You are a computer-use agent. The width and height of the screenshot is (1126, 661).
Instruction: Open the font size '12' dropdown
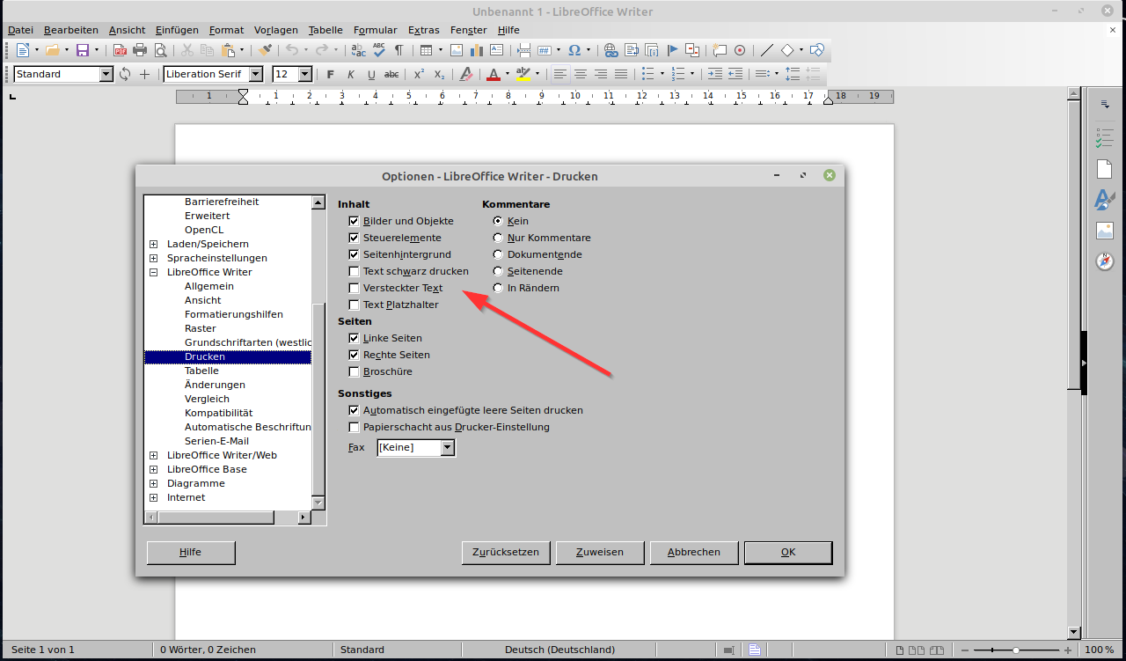coord(305,75)
